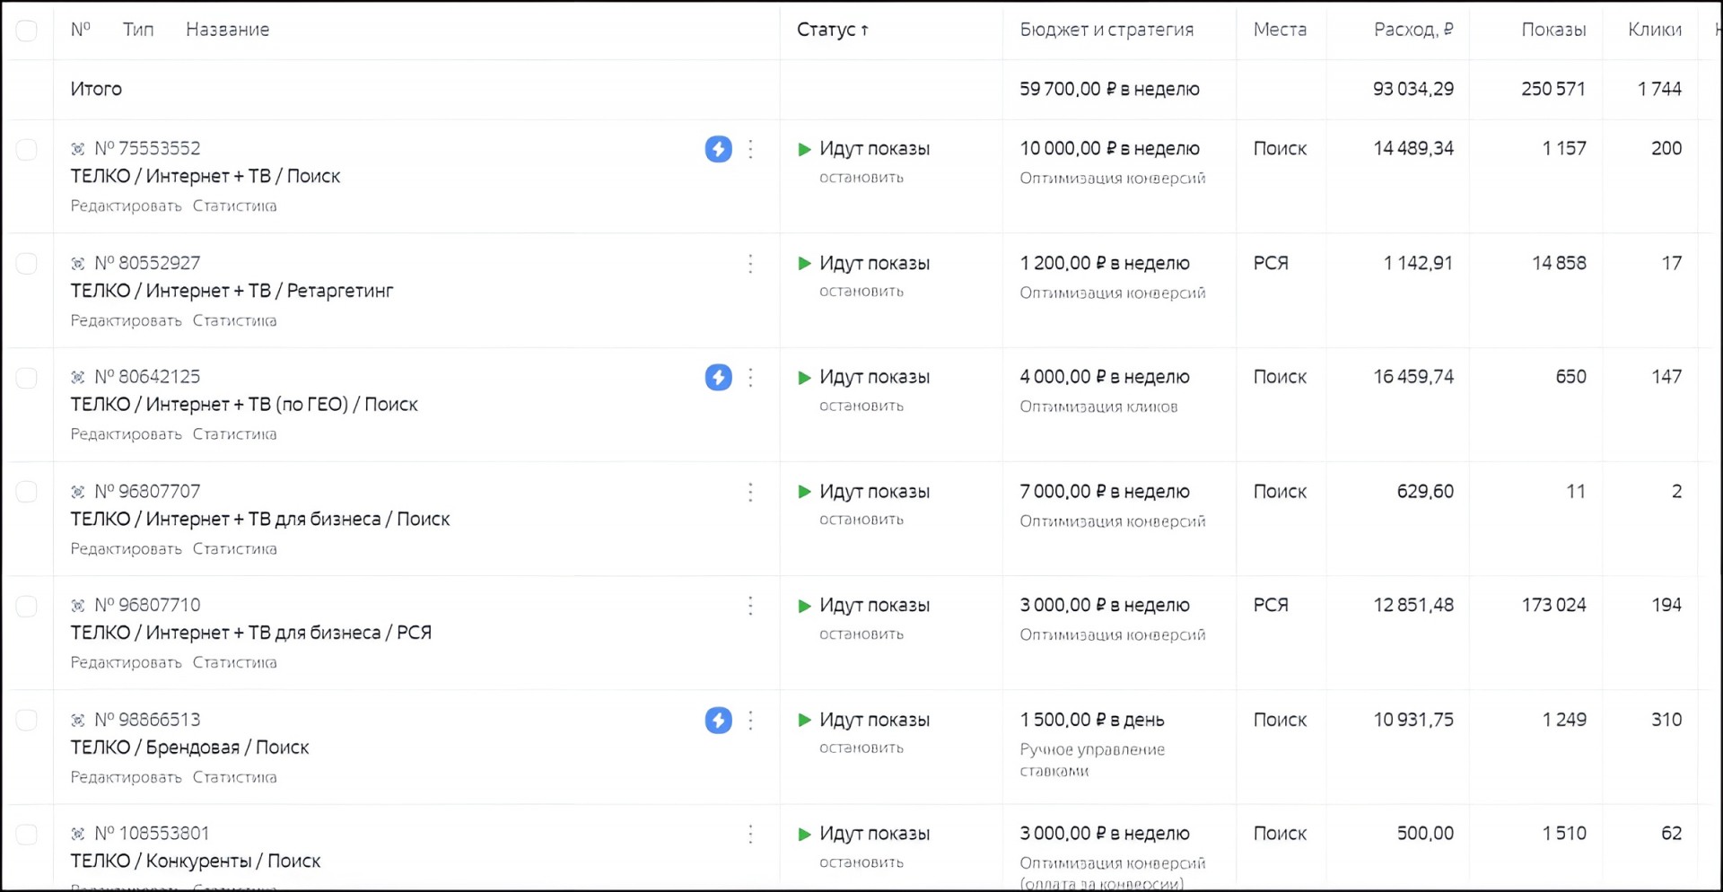
Task: Select checkbox for ТЕЛКО Ретаргетинг campaign
Action: pyautogui.click(x=27, y=264)
